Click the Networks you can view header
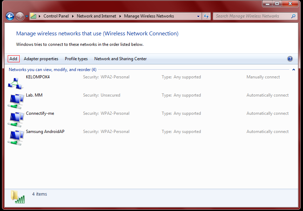Image resolution: width=303 pixels, height=211 pixels. [53, 70]
